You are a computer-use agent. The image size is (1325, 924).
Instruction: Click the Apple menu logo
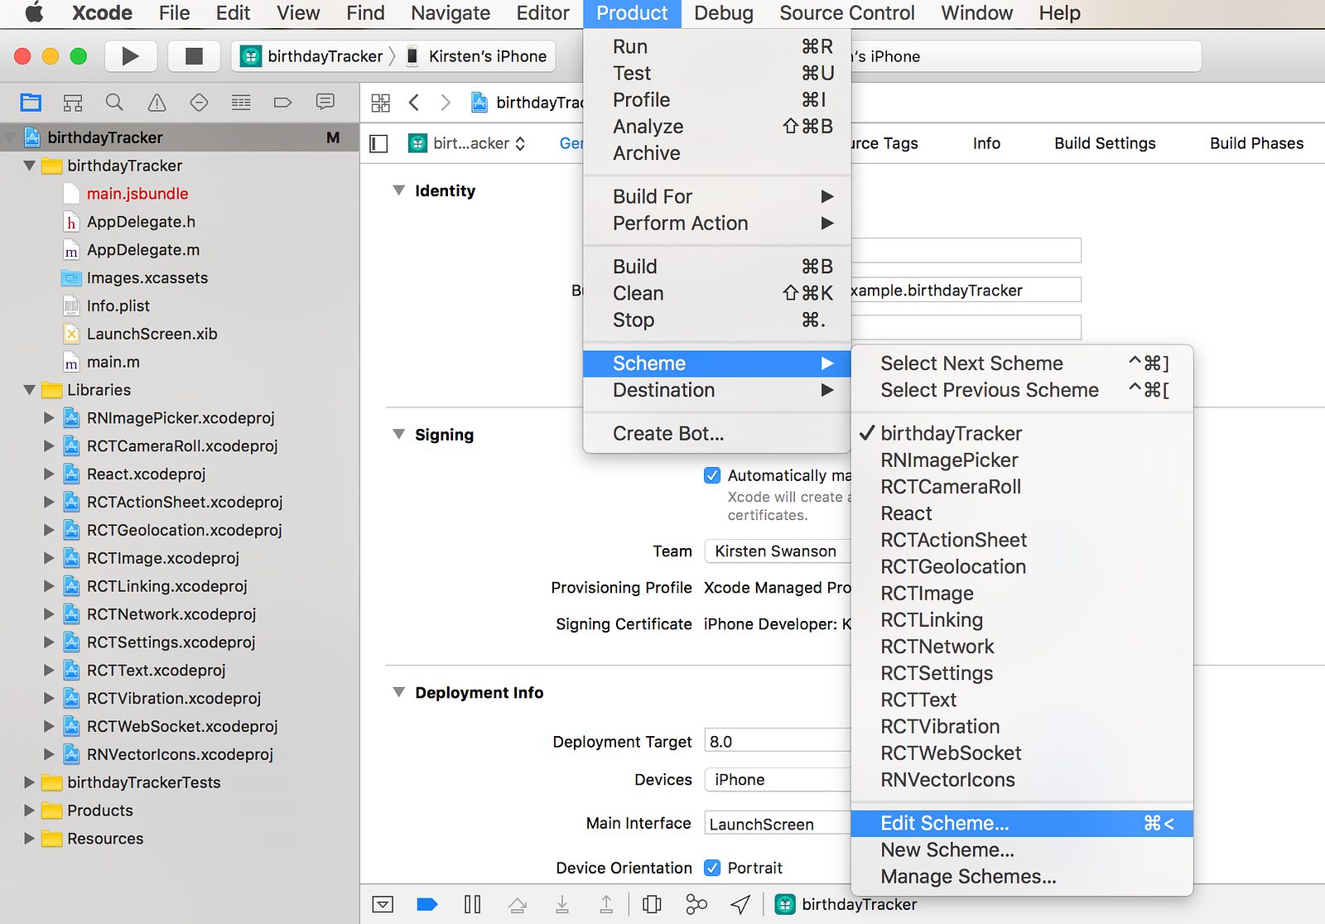[x=35, y=13]
